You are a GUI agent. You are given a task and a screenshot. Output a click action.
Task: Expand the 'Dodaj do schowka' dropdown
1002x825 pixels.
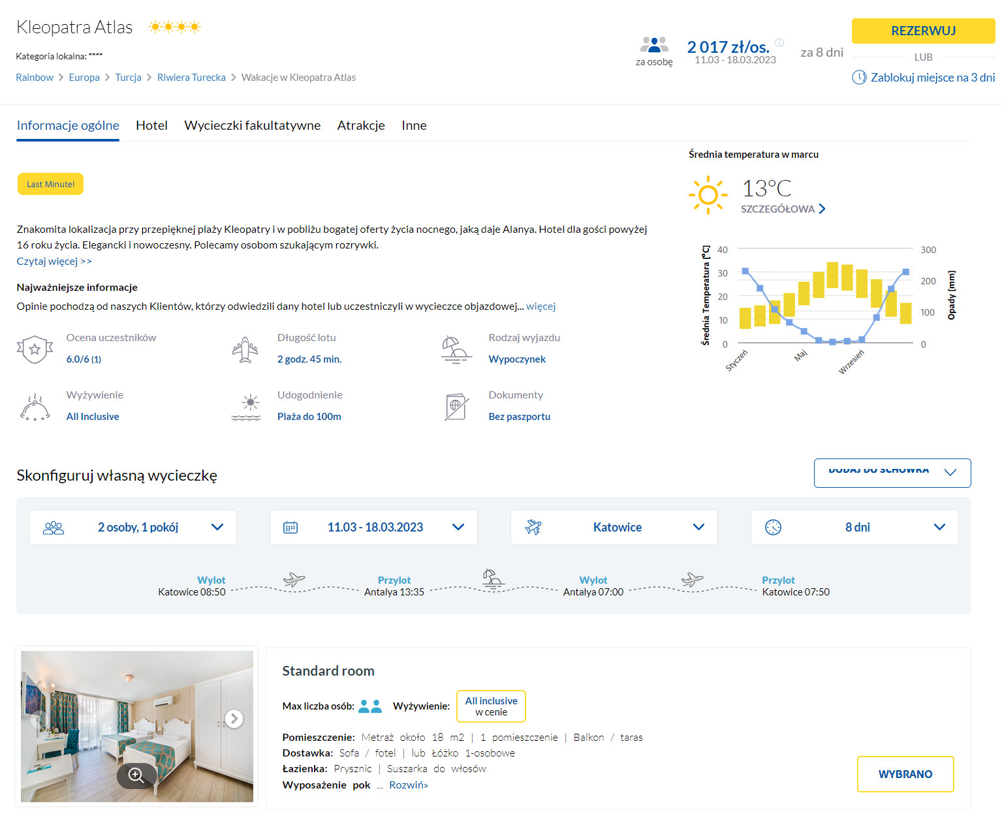(892, 473)
